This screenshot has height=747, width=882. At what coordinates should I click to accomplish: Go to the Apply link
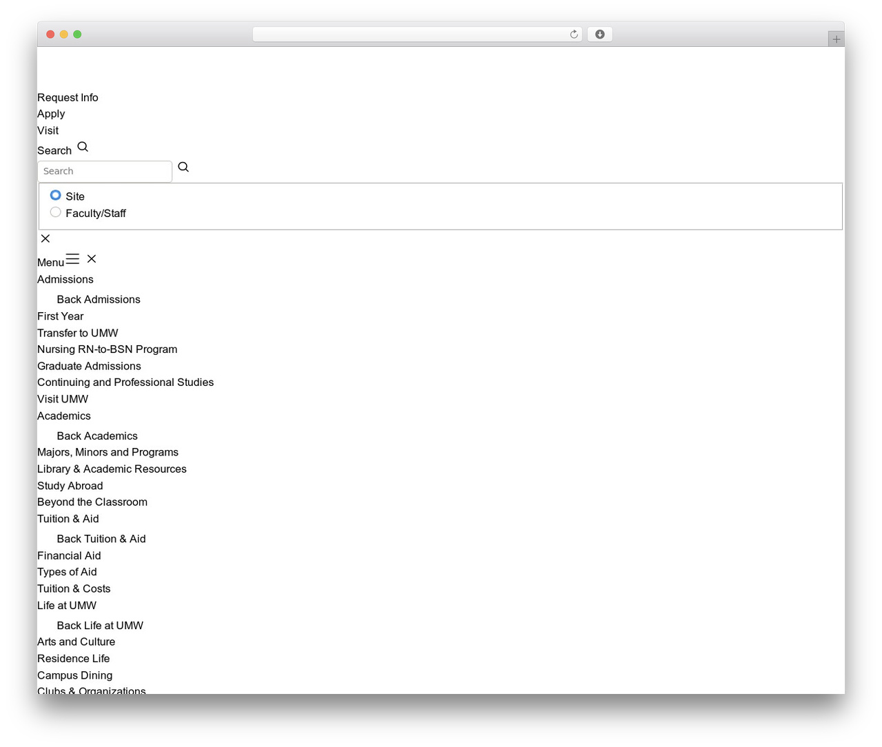[51, 114]
